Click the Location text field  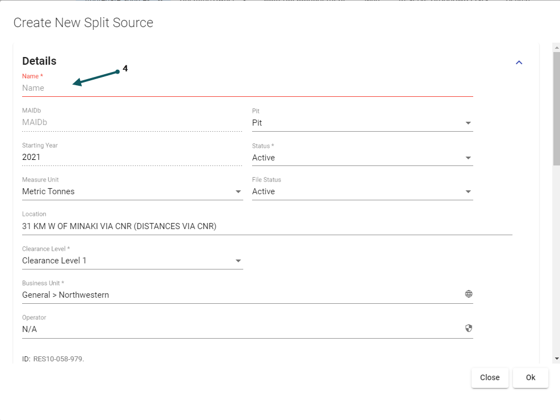266,226
